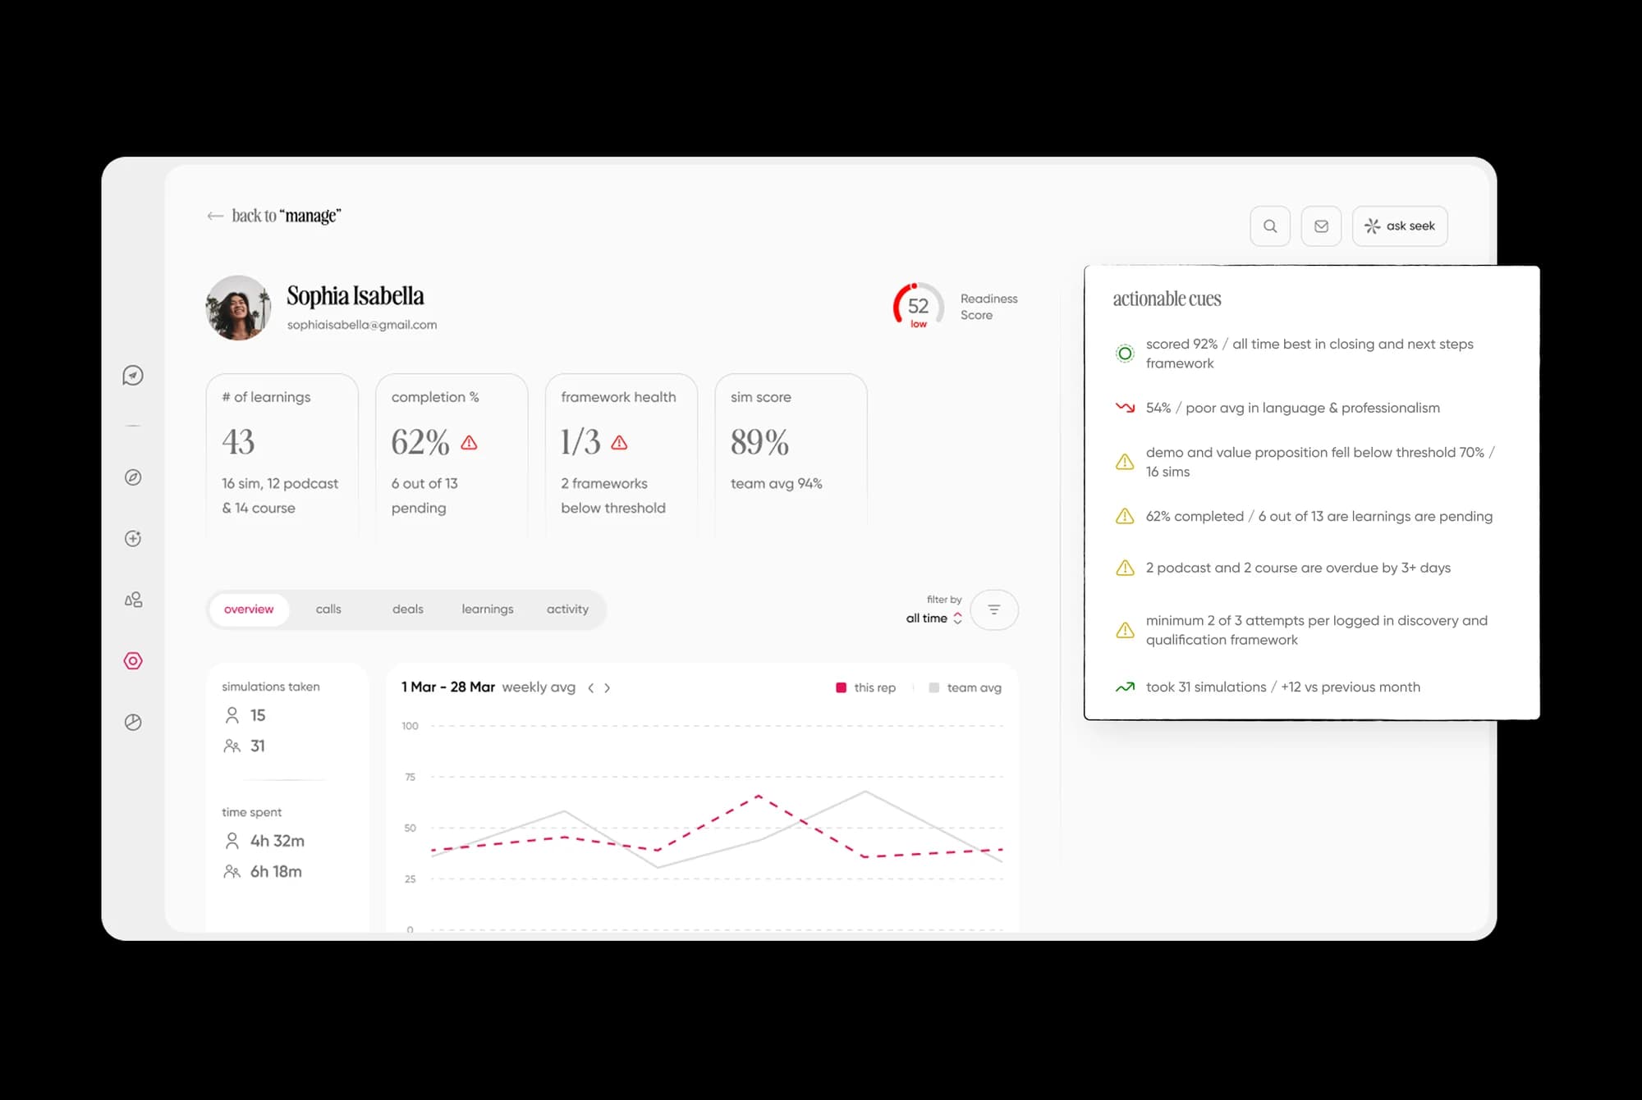Open the search icon button
The height and width of the screenshot is (1100, 1642).
point(1270,226)
